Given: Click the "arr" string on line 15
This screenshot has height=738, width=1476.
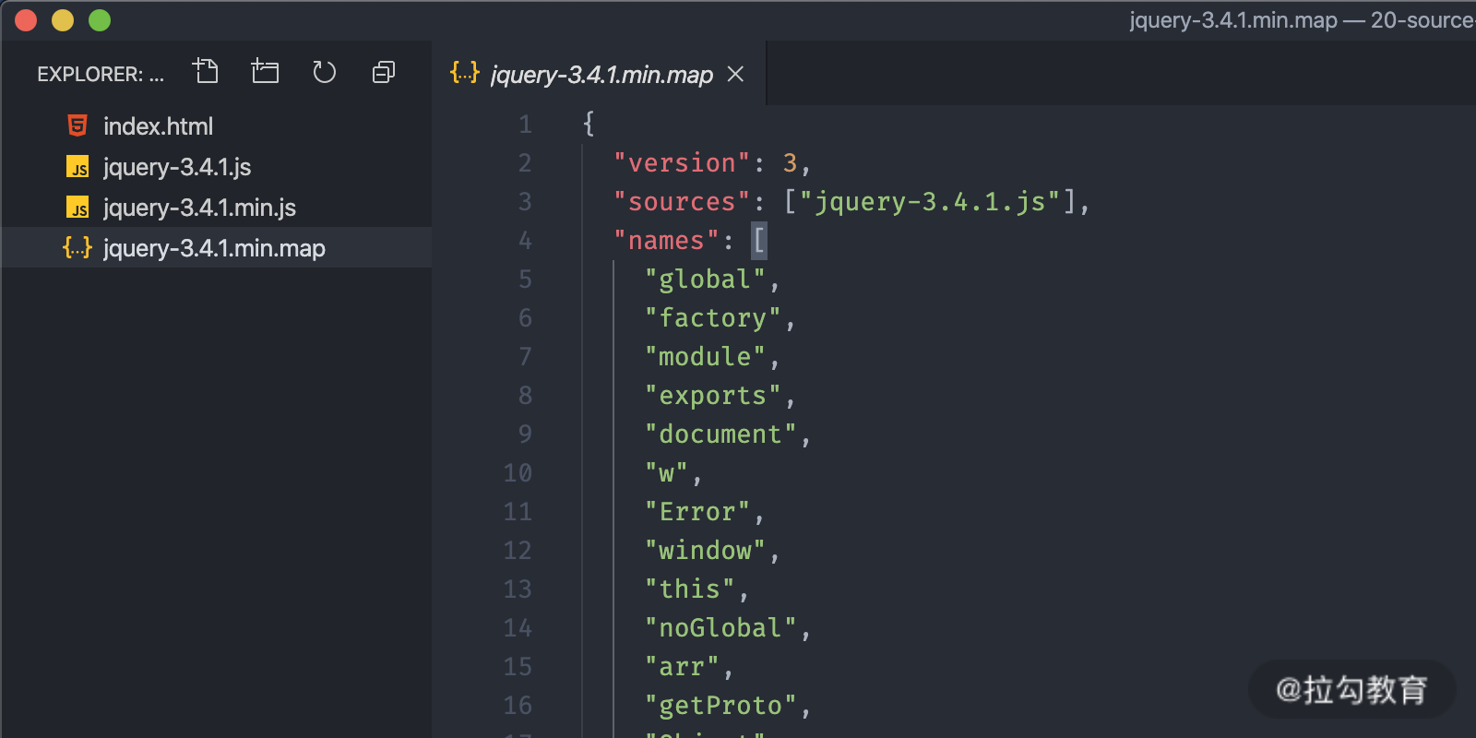Looking at the screenshot, I should [x=682, y=667].
